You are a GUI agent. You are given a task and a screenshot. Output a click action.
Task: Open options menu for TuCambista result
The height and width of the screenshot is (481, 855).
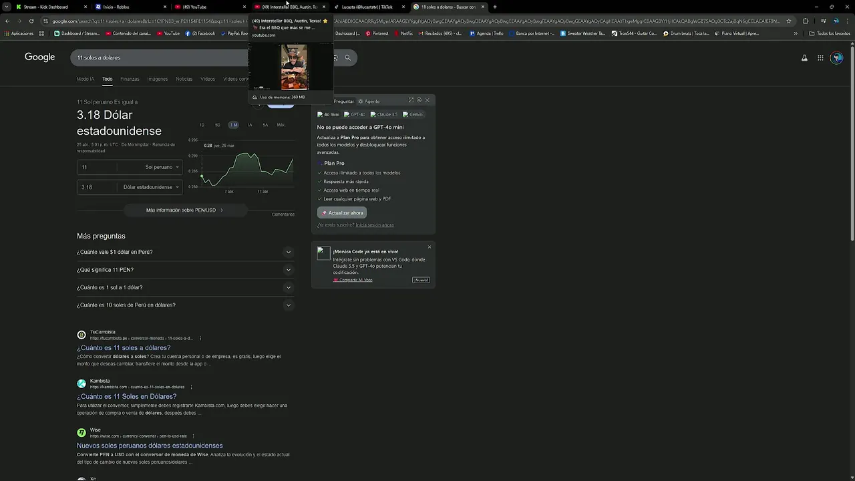pos(200,338)
